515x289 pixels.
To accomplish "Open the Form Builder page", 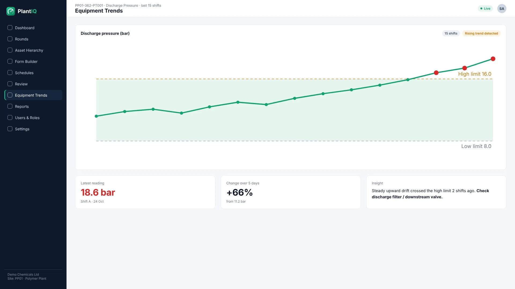I will 33,62.
